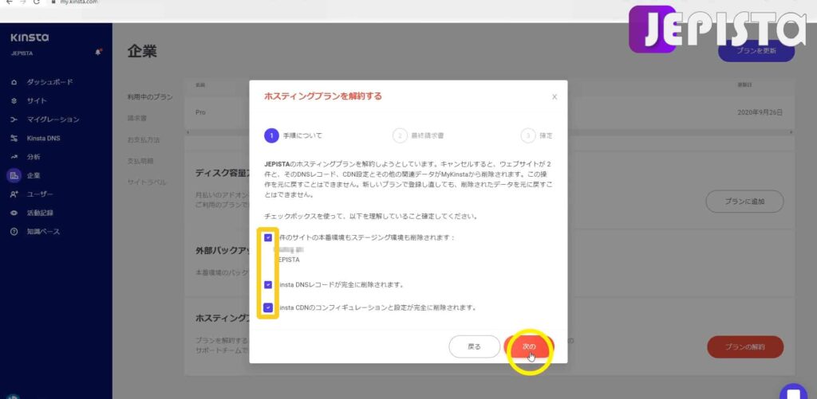Viewport: 817px width, 399px height.
Task: Click the add-user icon in sidebar
Action: (x=14, y=194)
